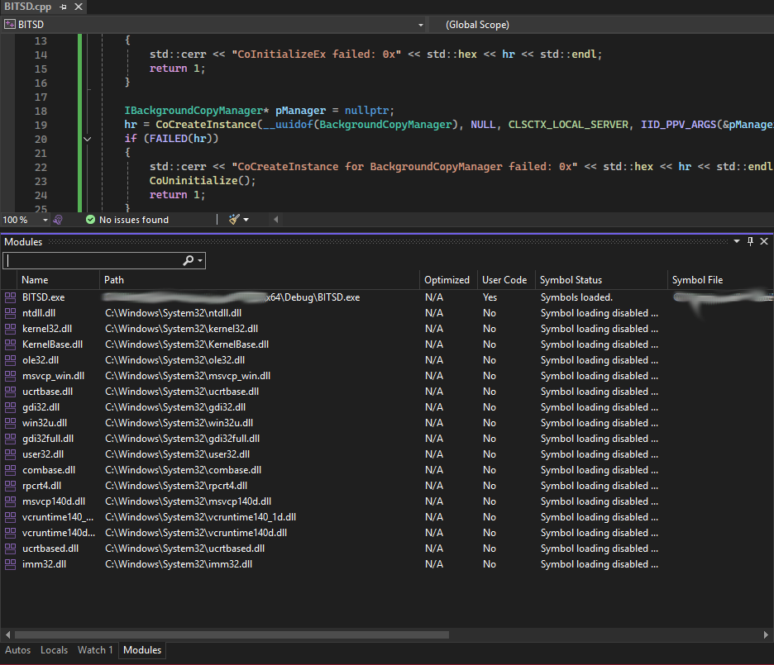This screenshot has width=774, height=665.
Task: Click the ntdll.dll module icon
Action: [x=10, y=313]
